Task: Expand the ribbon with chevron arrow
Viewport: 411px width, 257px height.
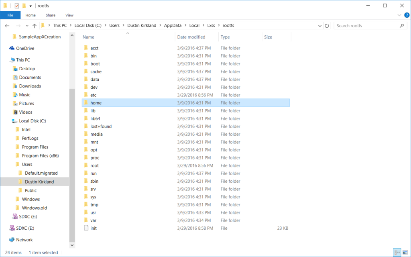Action: tap(399, 15)
